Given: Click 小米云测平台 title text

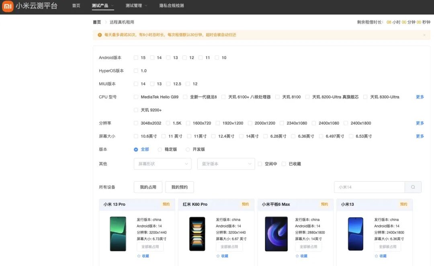Looking at the screenshot, I should tap(37, 6).
